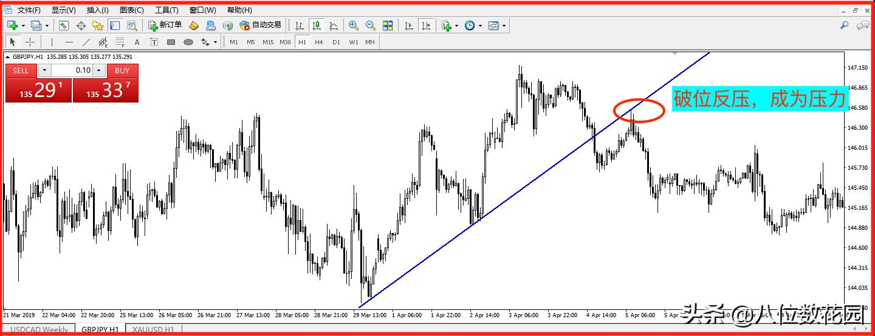Viewport: 875px width, 336px height.
Task: Collapse the one-click trading panel triangle
Action: click(7, 57)
